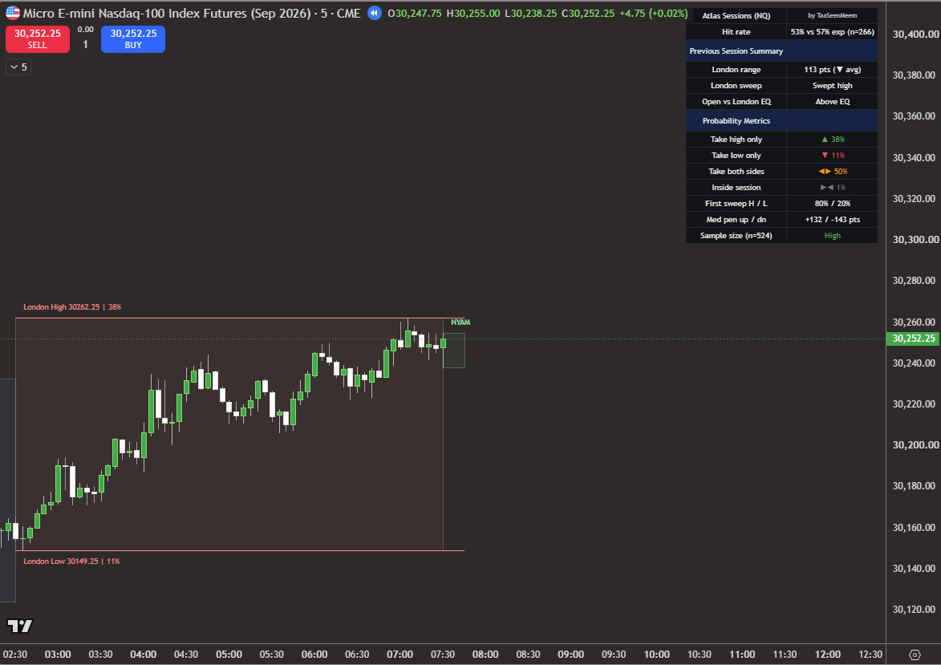
Task: Click the 08:00 mark on time axis
Action: (x=485, y=655)
